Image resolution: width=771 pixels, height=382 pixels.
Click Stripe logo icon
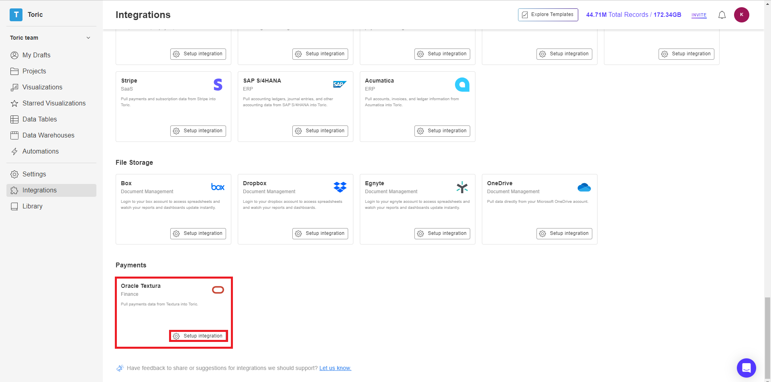[x=218, y=85]
